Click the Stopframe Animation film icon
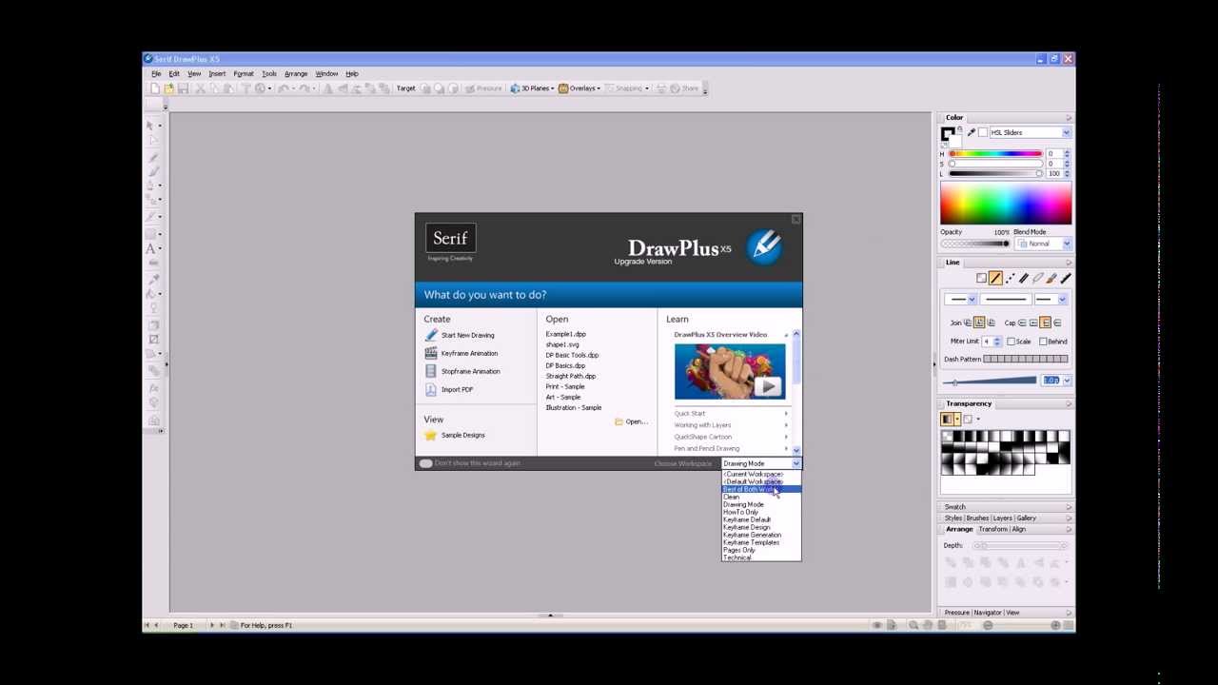 pos(431,371)
